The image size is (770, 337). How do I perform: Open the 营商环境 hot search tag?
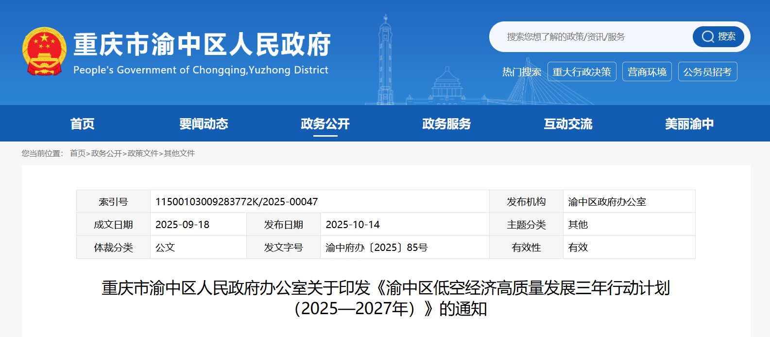(647, 72)
